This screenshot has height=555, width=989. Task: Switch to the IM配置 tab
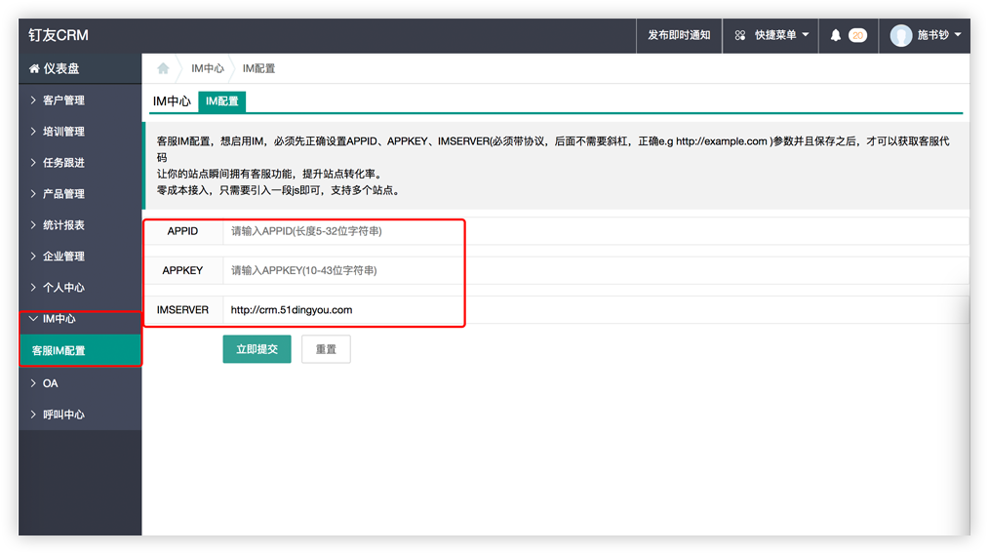[222, 100]
